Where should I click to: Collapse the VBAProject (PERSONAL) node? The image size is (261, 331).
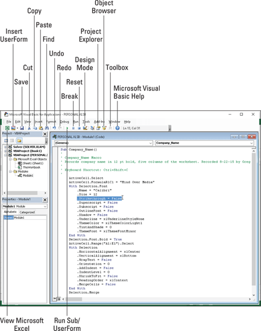5,155
